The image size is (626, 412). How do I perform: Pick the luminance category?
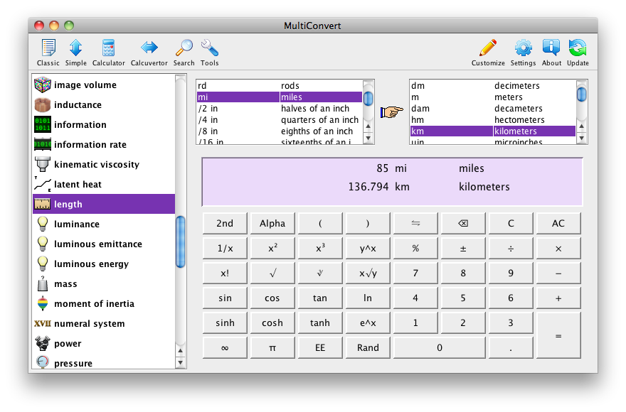tap(104, 224)
